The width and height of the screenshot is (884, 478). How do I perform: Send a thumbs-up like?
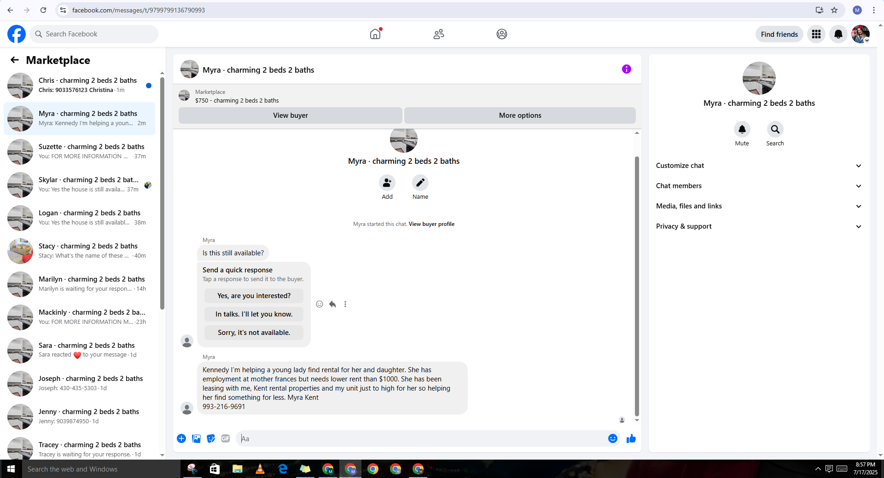(631, 438)
